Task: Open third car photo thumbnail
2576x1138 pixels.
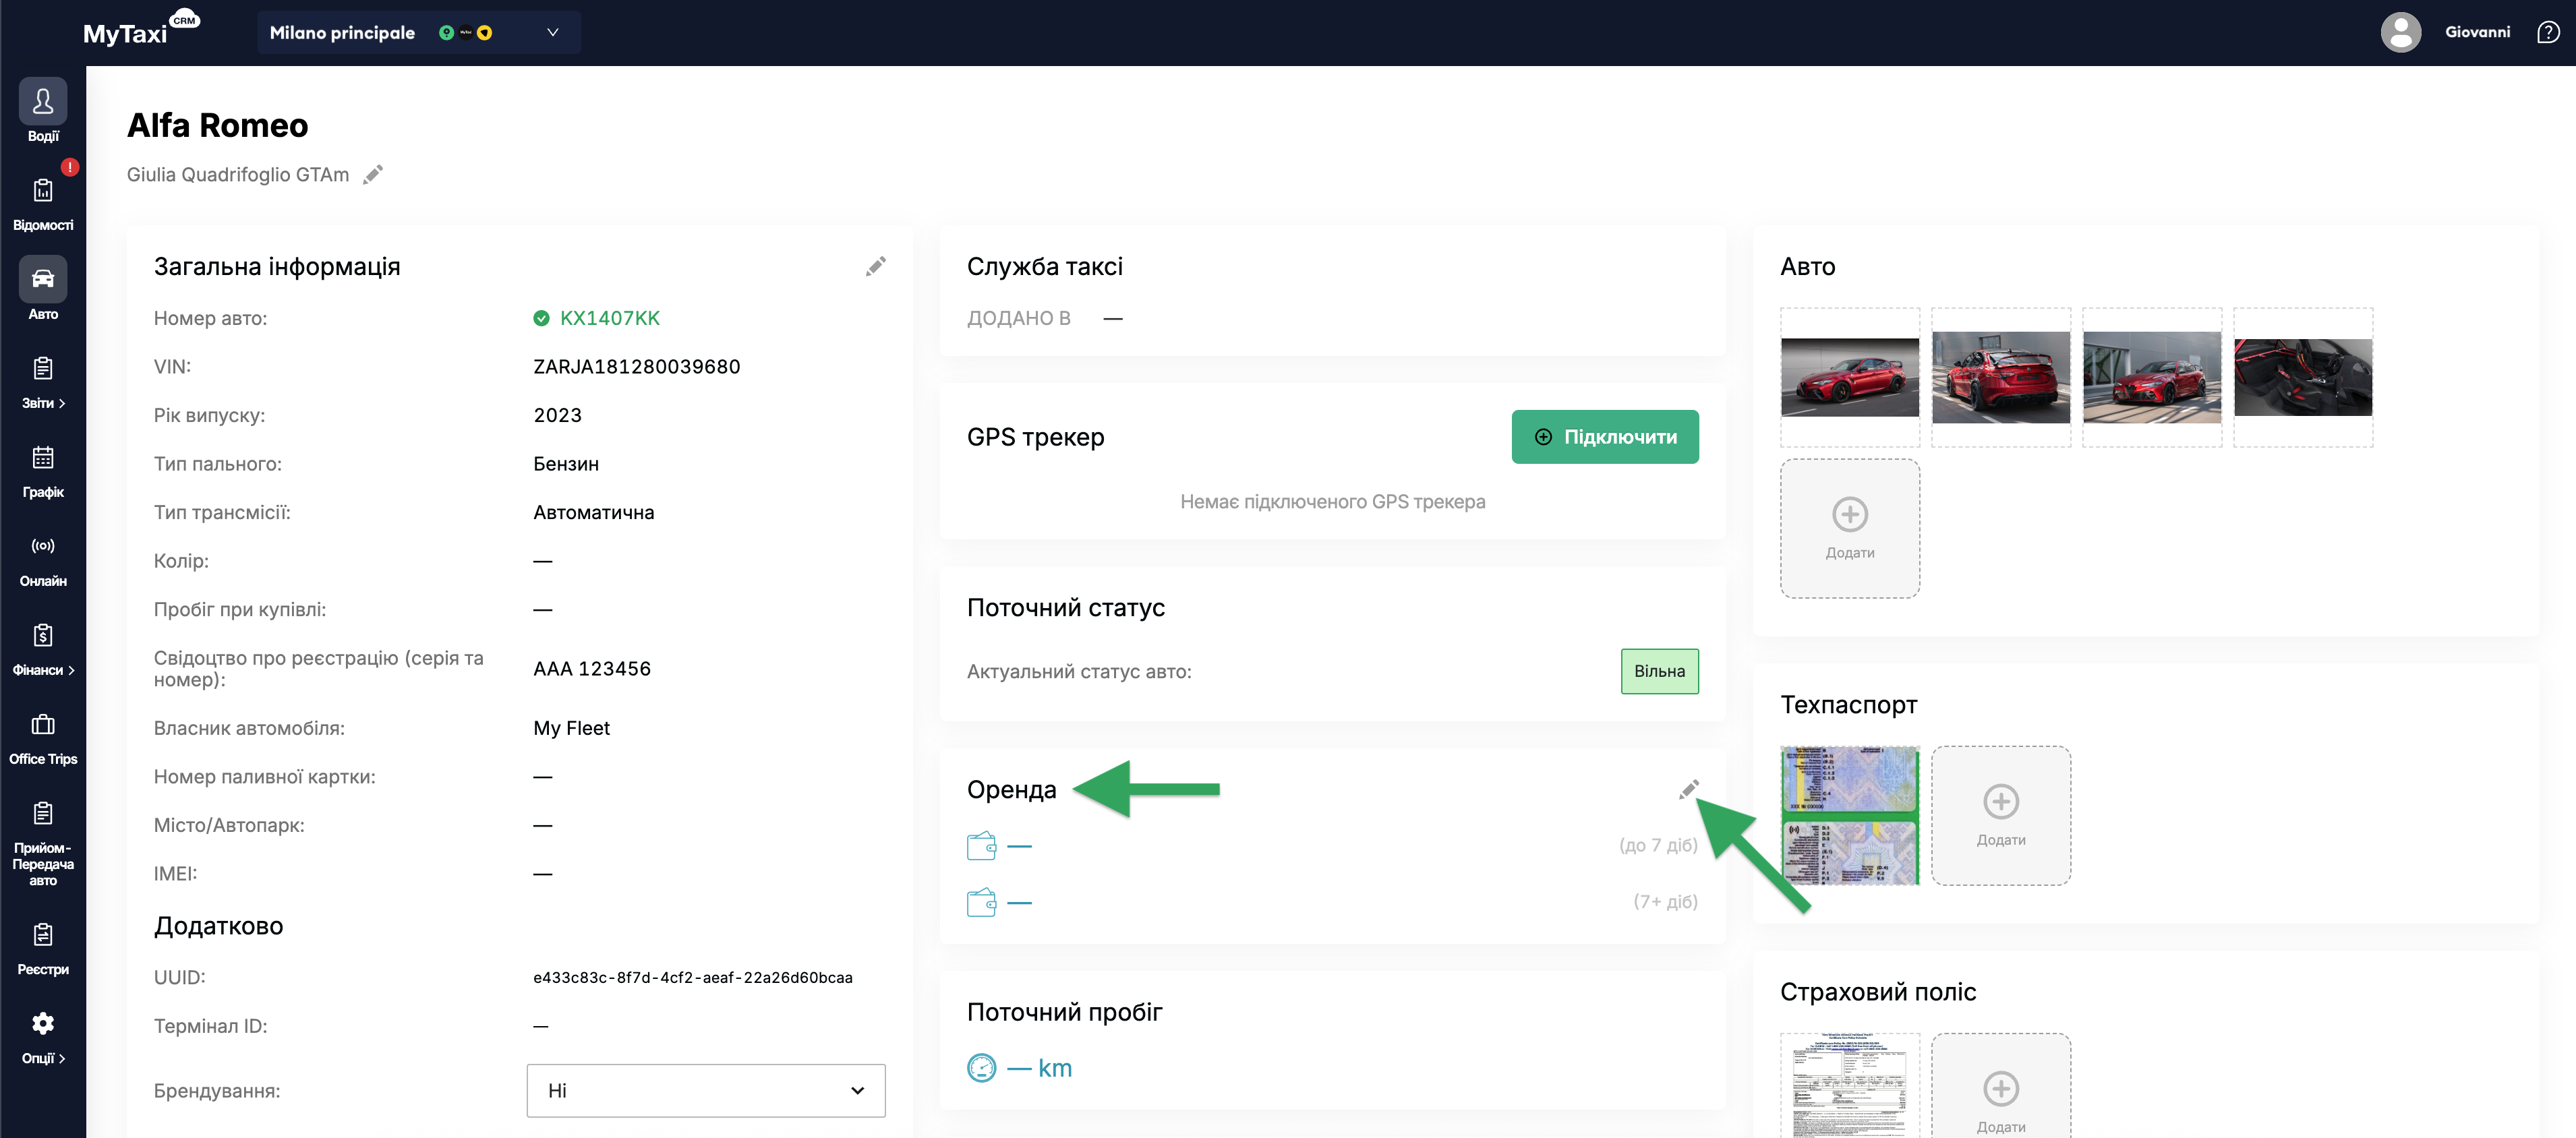Action: [x=2151, y=377]
